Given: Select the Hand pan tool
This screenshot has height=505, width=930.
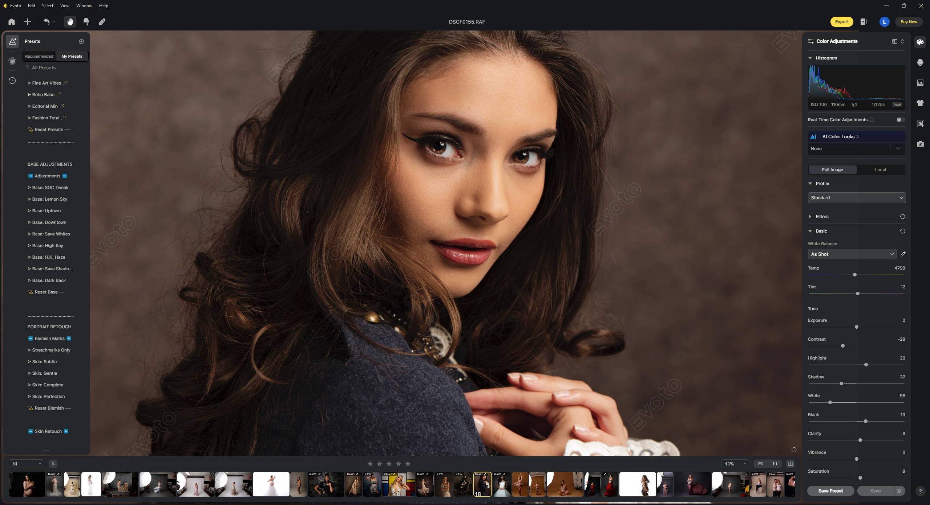Looking at the screenshot, I should 70,22.
